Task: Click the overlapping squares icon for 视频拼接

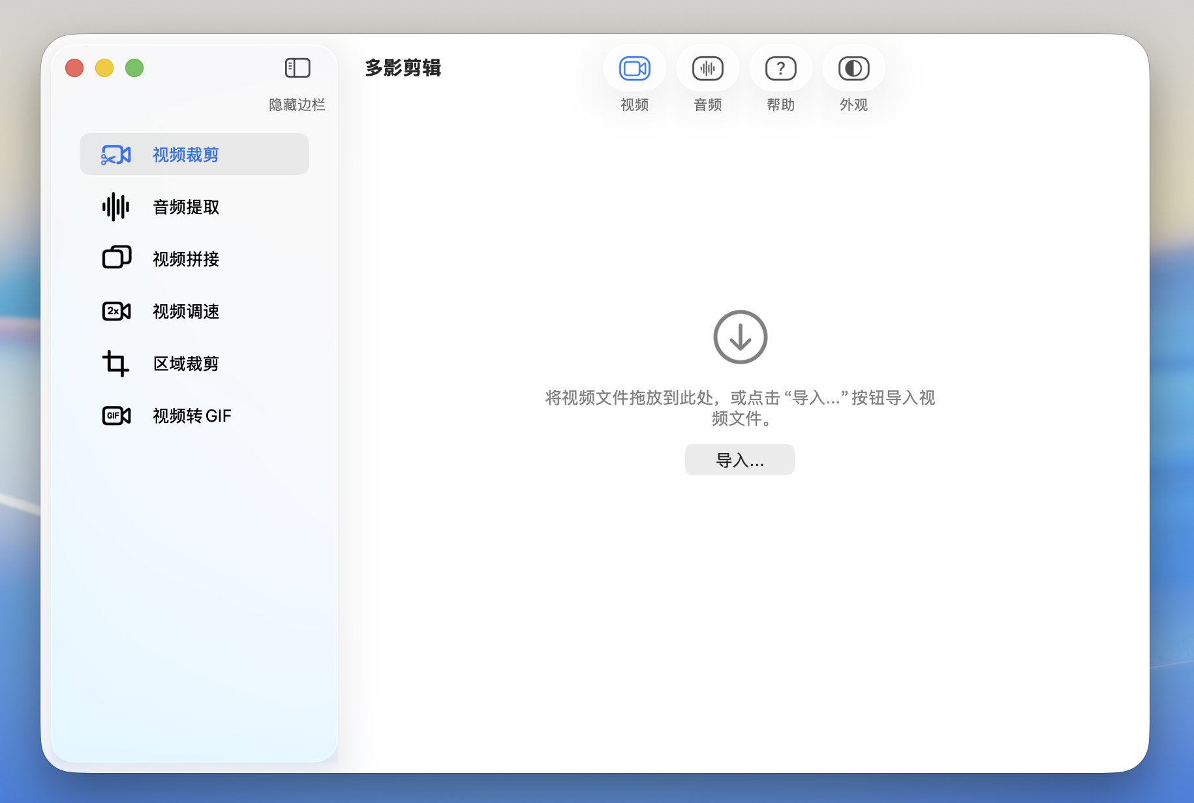Action: pyautogui.click(x=116, y=258)
